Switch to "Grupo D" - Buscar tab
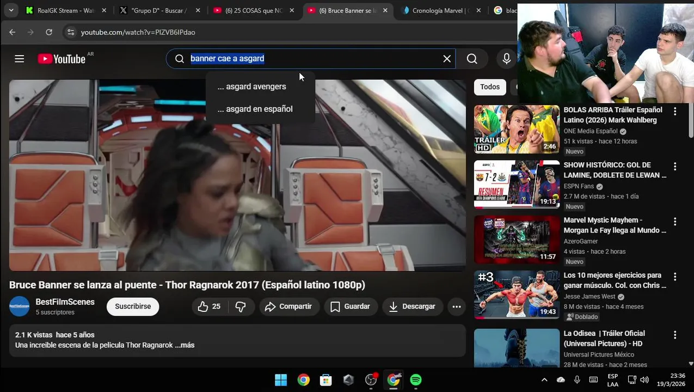 click(x=159, y=10)
